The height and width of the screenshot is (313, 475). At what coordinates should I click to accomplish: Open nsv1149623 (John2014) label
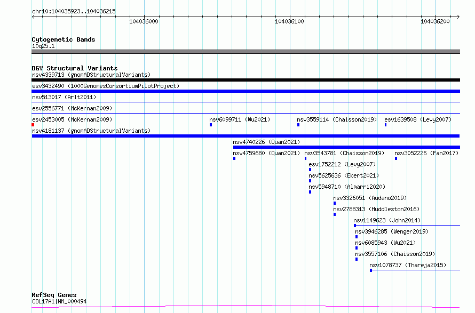tap(387, 220)
